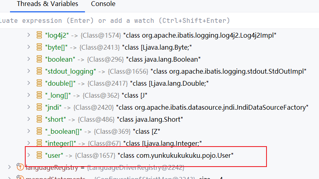Click the entry icon beside "boolean"

pos(39,59)
